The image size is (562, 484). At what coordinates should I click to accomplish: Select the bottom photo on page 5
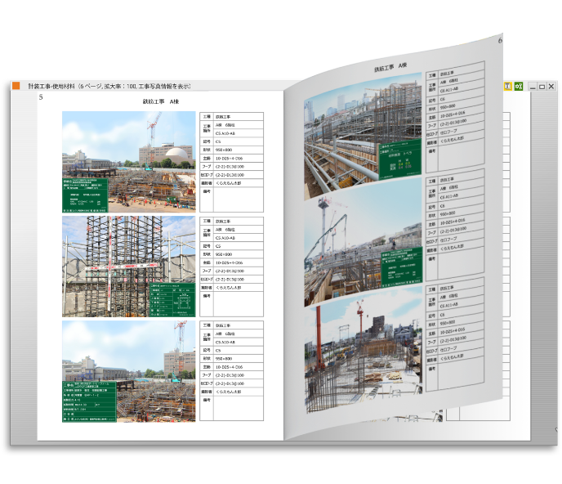point(129,370)
